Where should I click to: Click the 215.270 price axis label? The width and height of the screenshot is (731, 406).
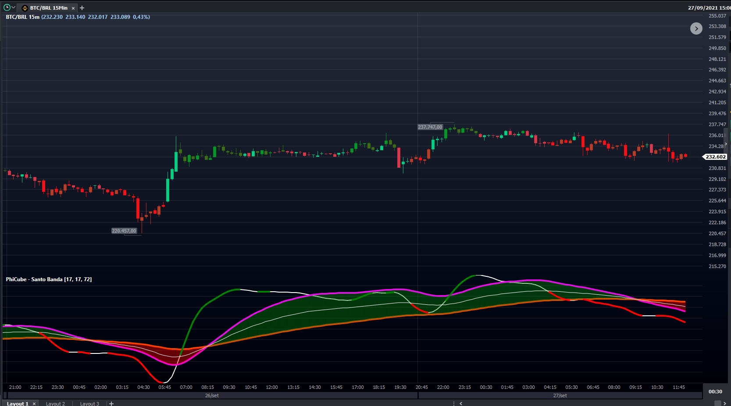(717, 266)
